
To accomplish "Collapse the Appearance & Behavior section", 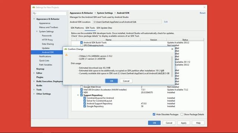I will click(34, 19).
